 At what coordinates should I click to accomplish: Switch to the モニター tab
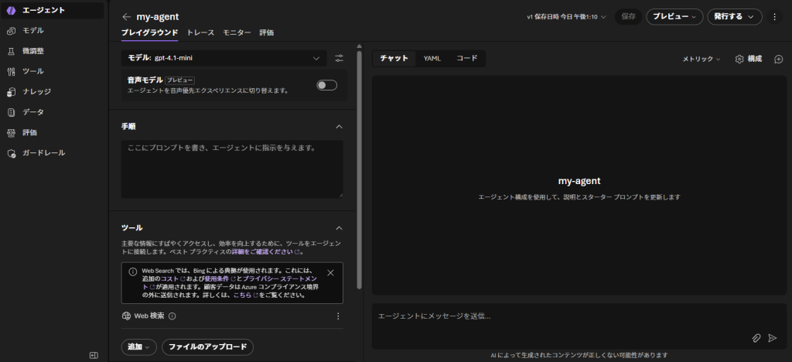(x=237, y=32)
